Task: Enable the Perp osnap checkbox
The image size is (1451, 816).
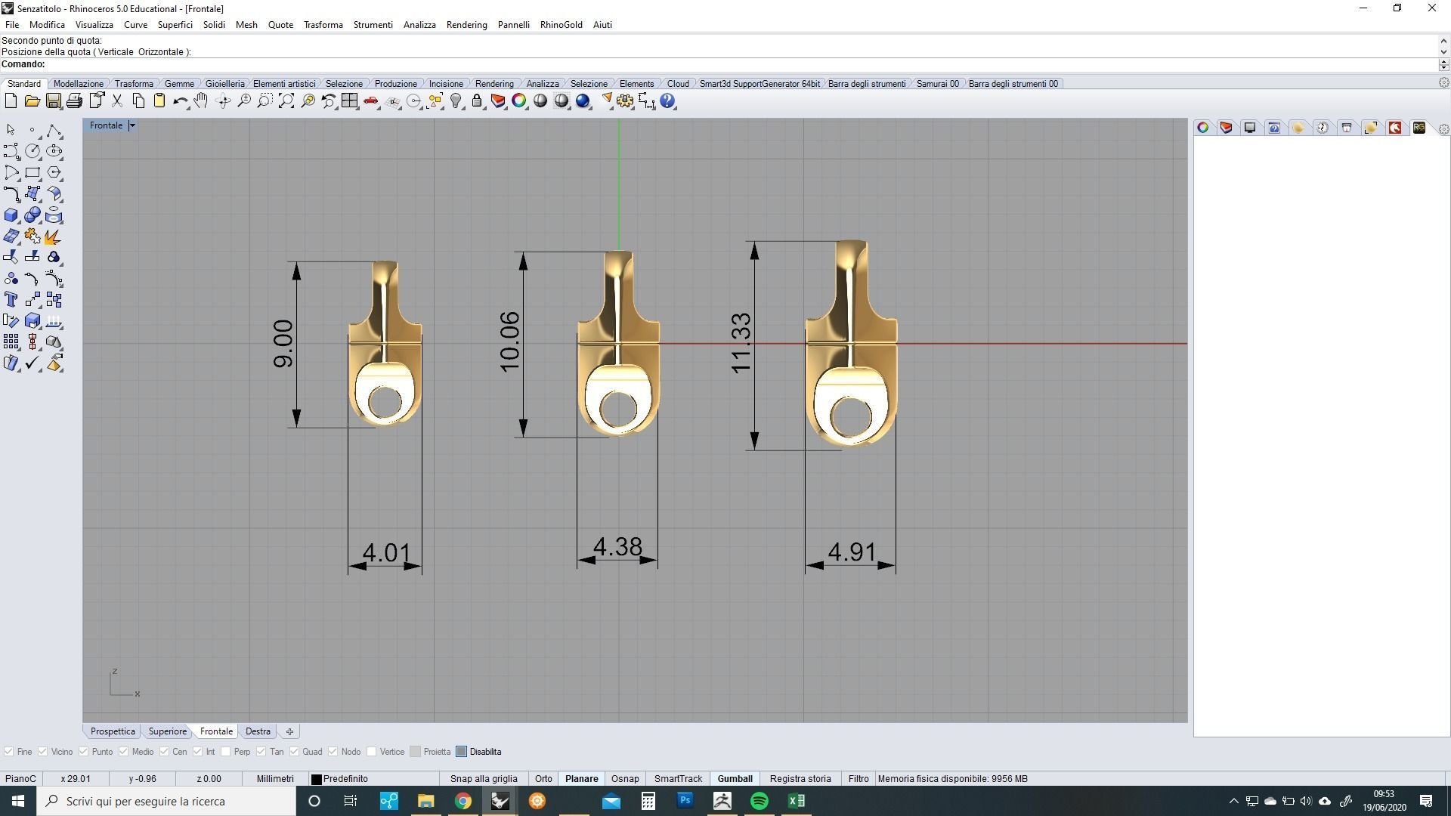Action: tap(226, 752)
